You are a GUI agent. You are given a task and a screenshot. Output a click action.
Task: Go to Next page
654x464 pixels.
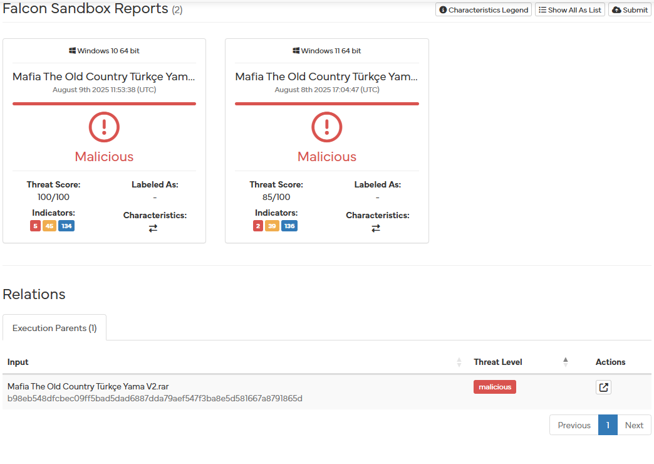634,425
